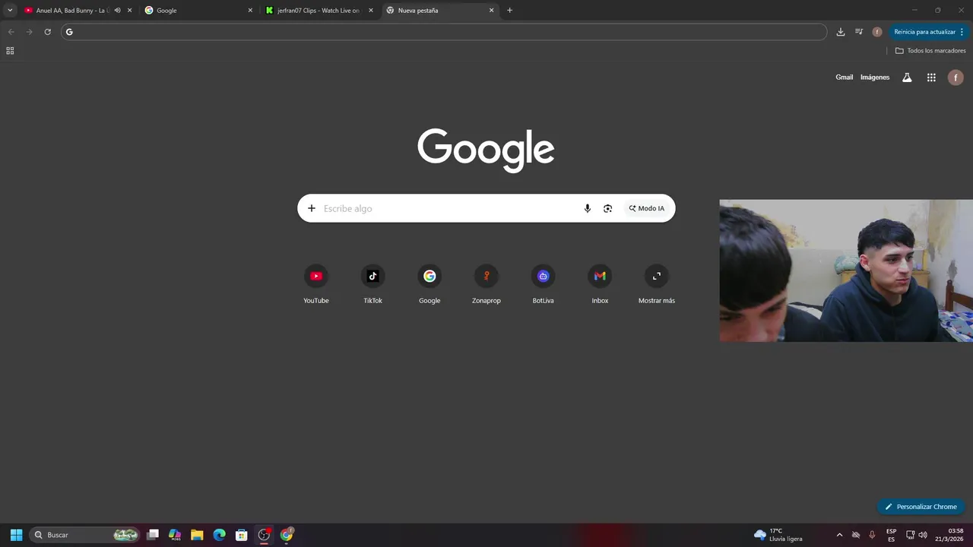Open the Zonaprop shortcut tile
The width and height of the screenshot is (973, 547).
coord(486,285)
